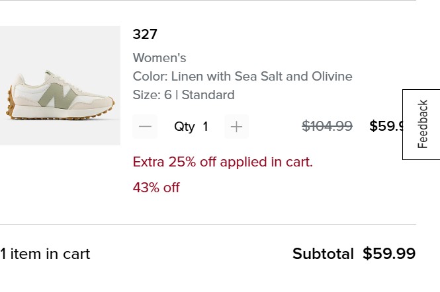Click the Subtotal label
This screenshot has height=292, width=440.
pyautogui.click(x=323, y=254)
